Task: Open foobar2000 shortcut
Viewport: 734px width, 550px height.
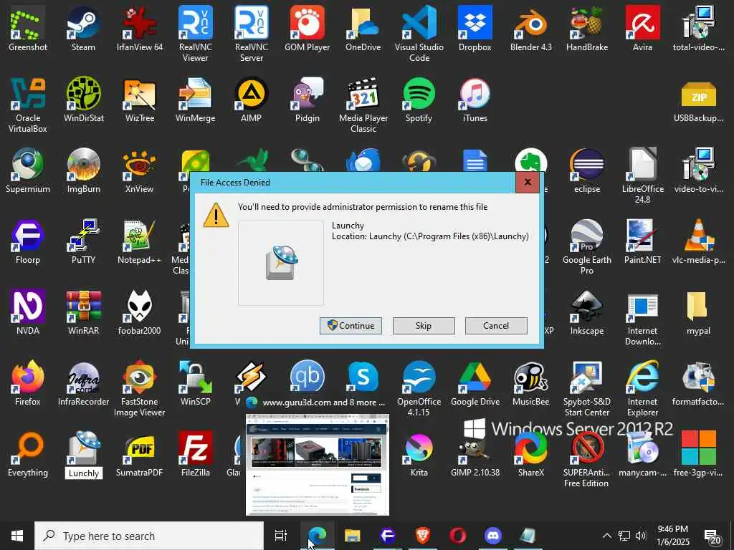Action: pyautogui.click(x=140, y=312)
